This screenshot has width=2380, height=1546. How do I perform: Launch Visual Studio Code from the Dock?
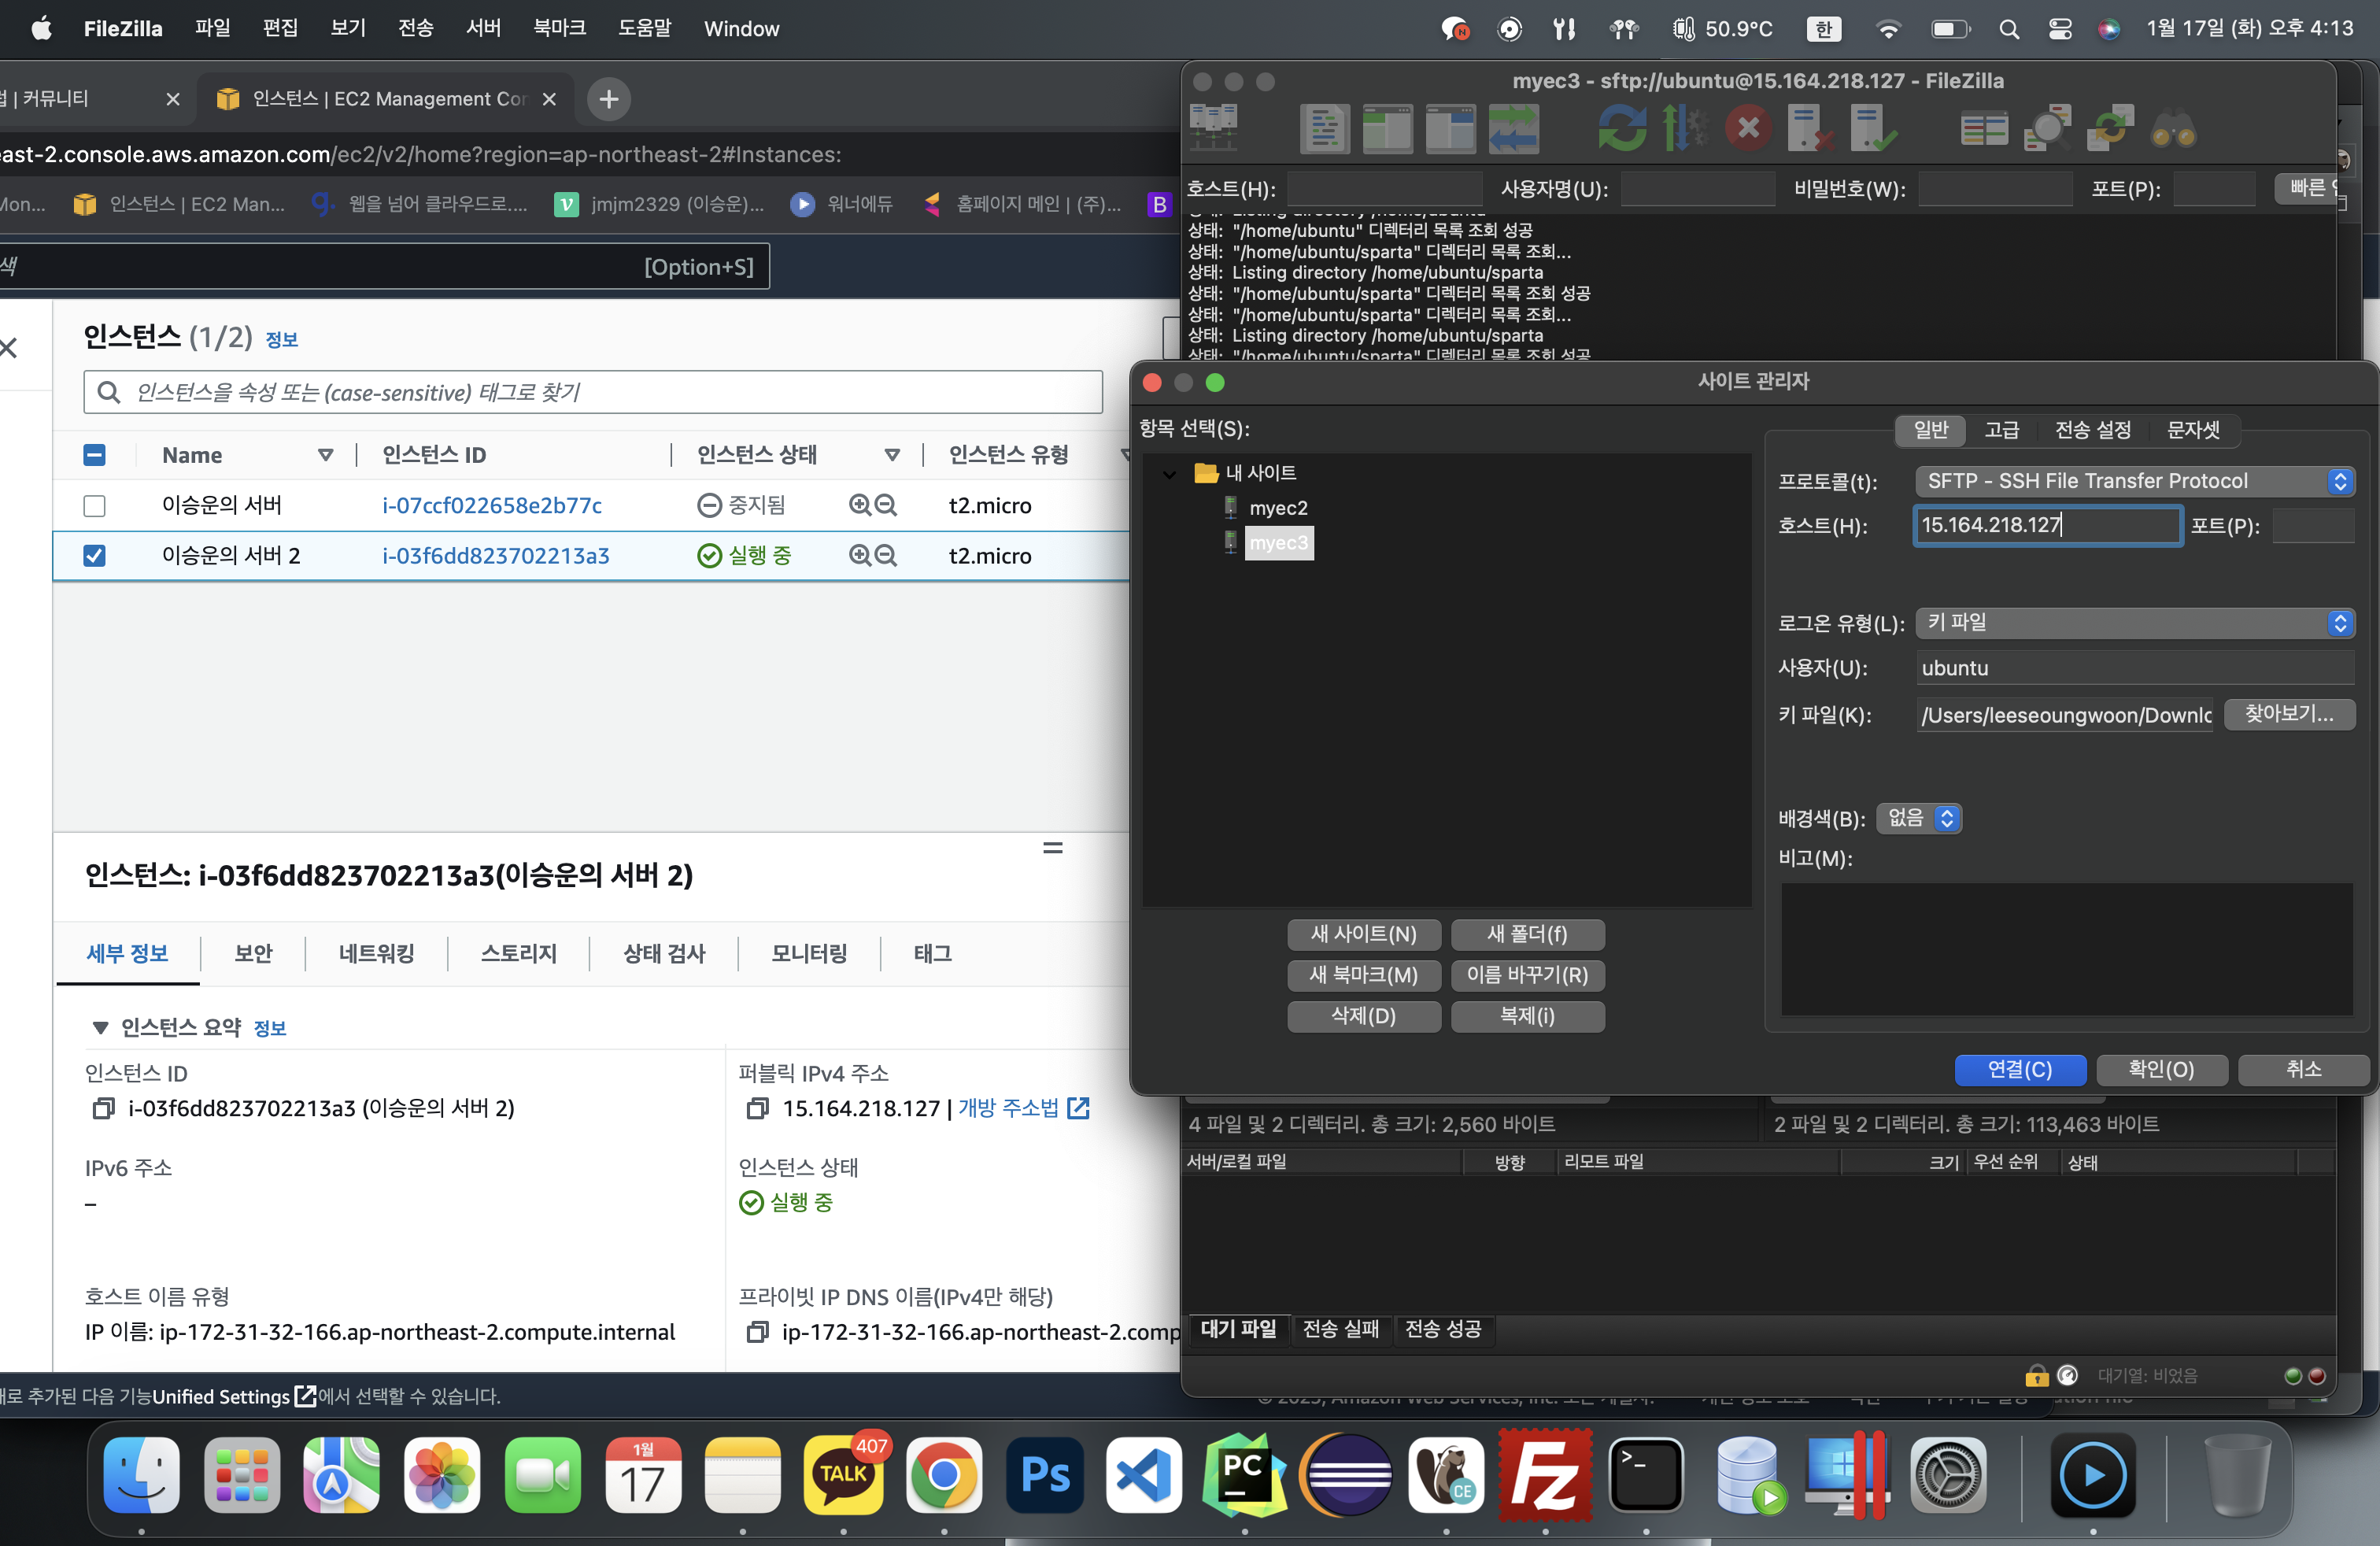1144,1475
